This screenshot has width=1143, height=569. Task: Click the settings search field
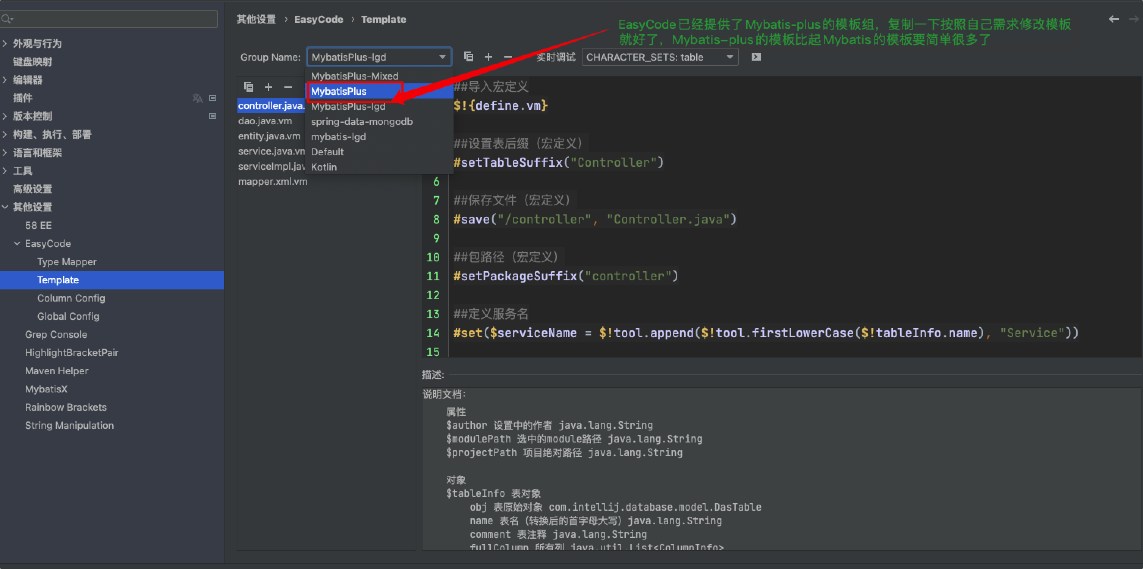111,19
